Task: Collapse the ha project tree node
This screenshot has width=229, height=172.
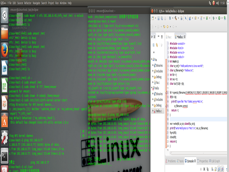Action: pos(152,59)
